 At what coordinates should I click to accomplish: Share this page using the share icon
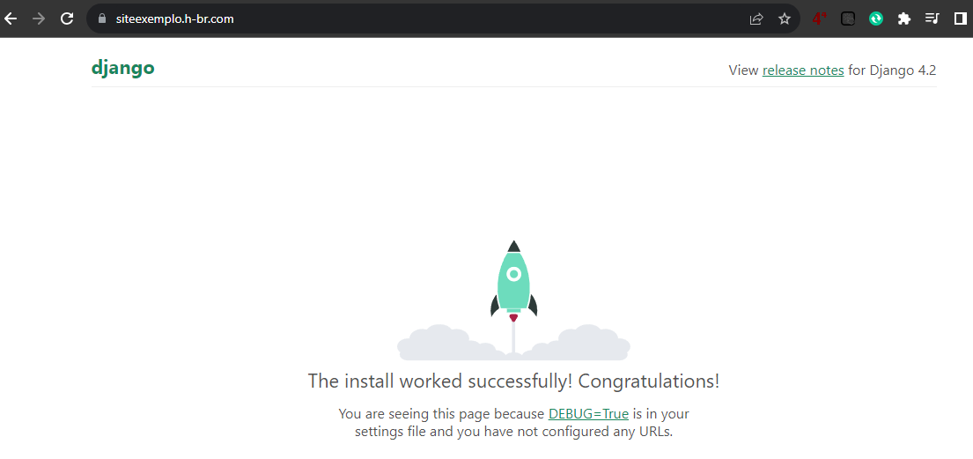pyautogui.click(x=756, y=19)
